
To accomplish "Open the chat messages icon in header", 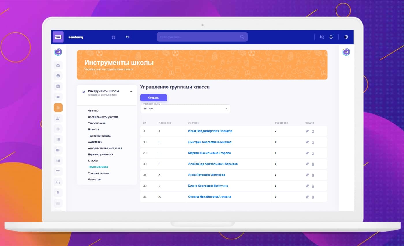I will (322, 37).
